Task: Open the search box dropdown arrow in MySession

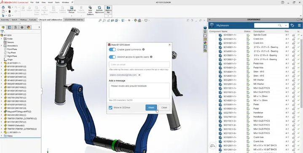Action: (x=286, y=26)
